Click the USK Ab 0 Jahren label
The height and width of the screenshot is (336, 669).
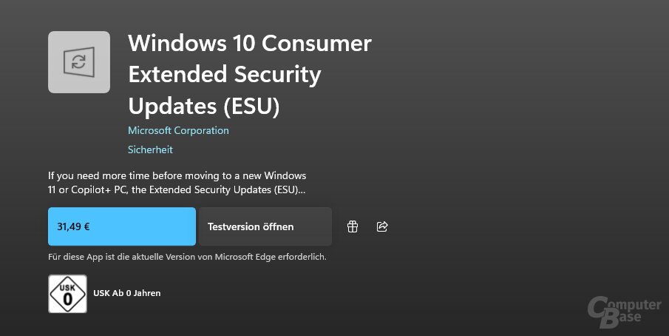[126, 293]
